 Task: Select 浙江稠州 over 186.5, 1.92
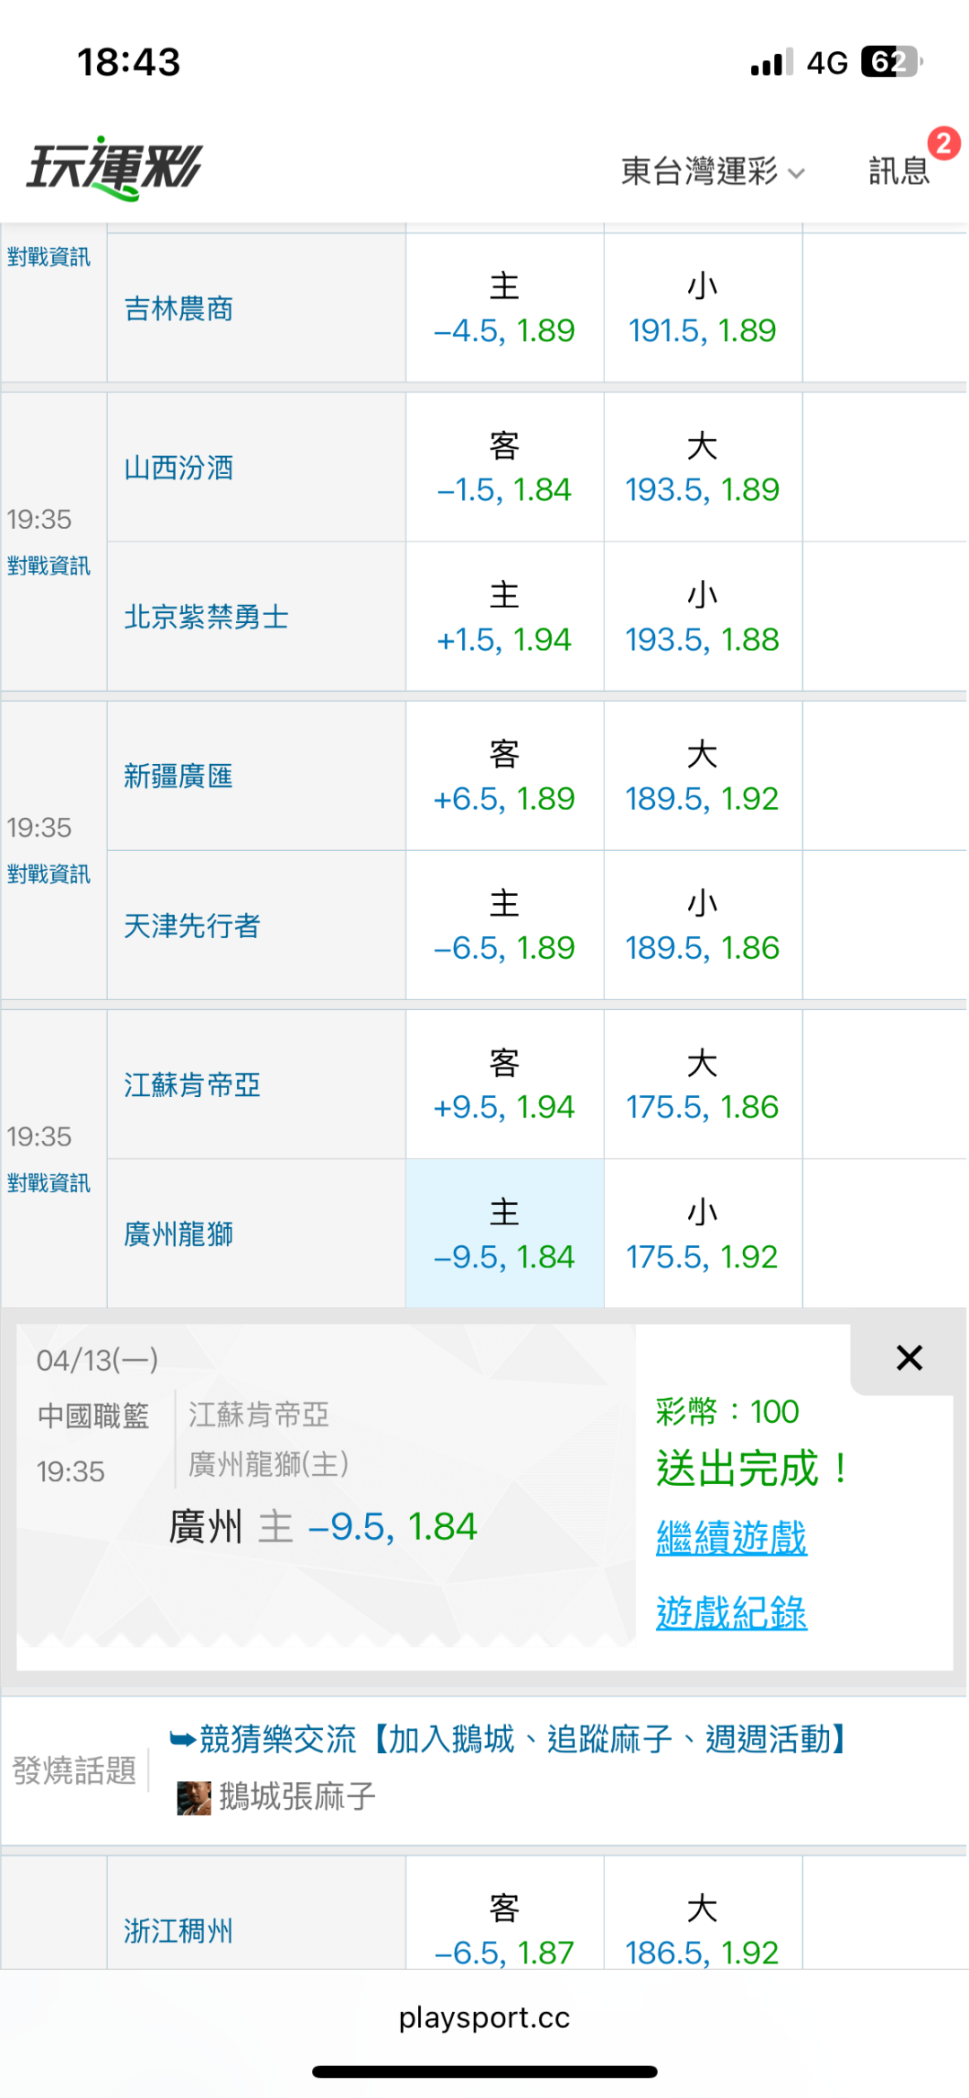click(703, 1930)
